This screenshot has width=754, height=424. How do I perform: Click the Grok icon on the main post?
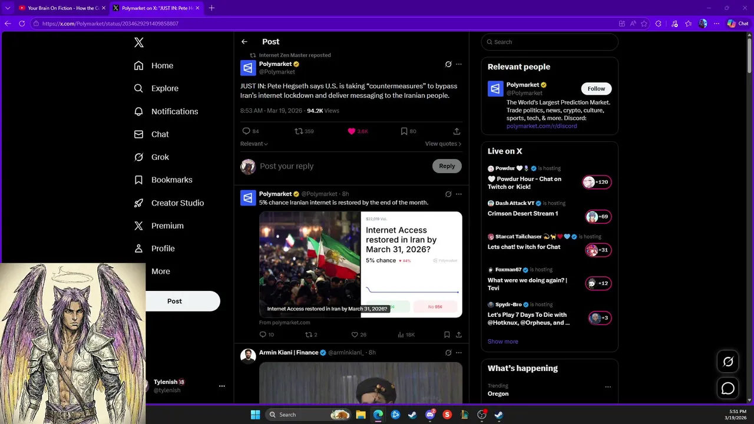tap(448, 64)
